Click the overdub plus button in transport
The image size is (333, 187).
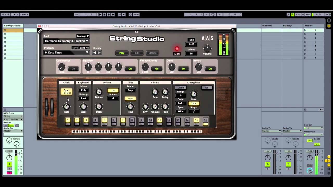[x=113, y=15]
